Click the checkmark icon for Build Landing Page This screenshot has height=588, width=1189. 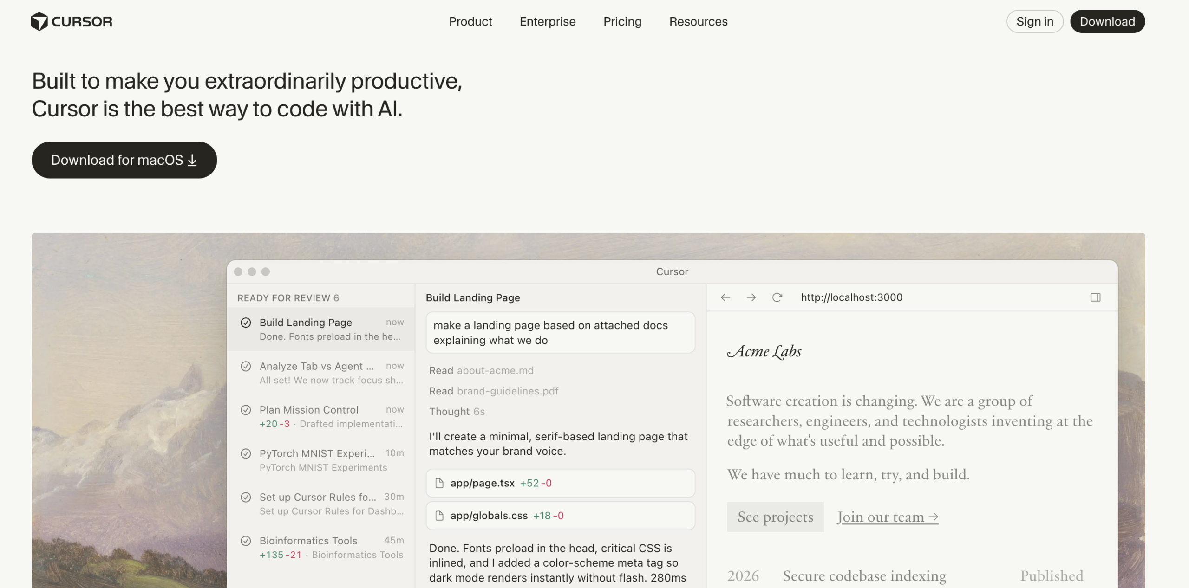[x=246, y=323]
